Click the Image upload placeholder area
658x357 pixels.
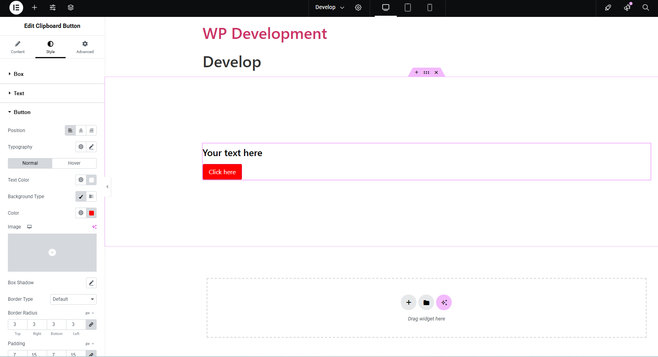click(52, 252)
